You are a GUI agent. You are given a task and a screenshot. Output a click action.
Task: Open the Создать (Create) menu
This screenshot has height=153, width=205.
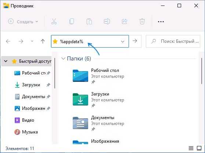[23, 21]
